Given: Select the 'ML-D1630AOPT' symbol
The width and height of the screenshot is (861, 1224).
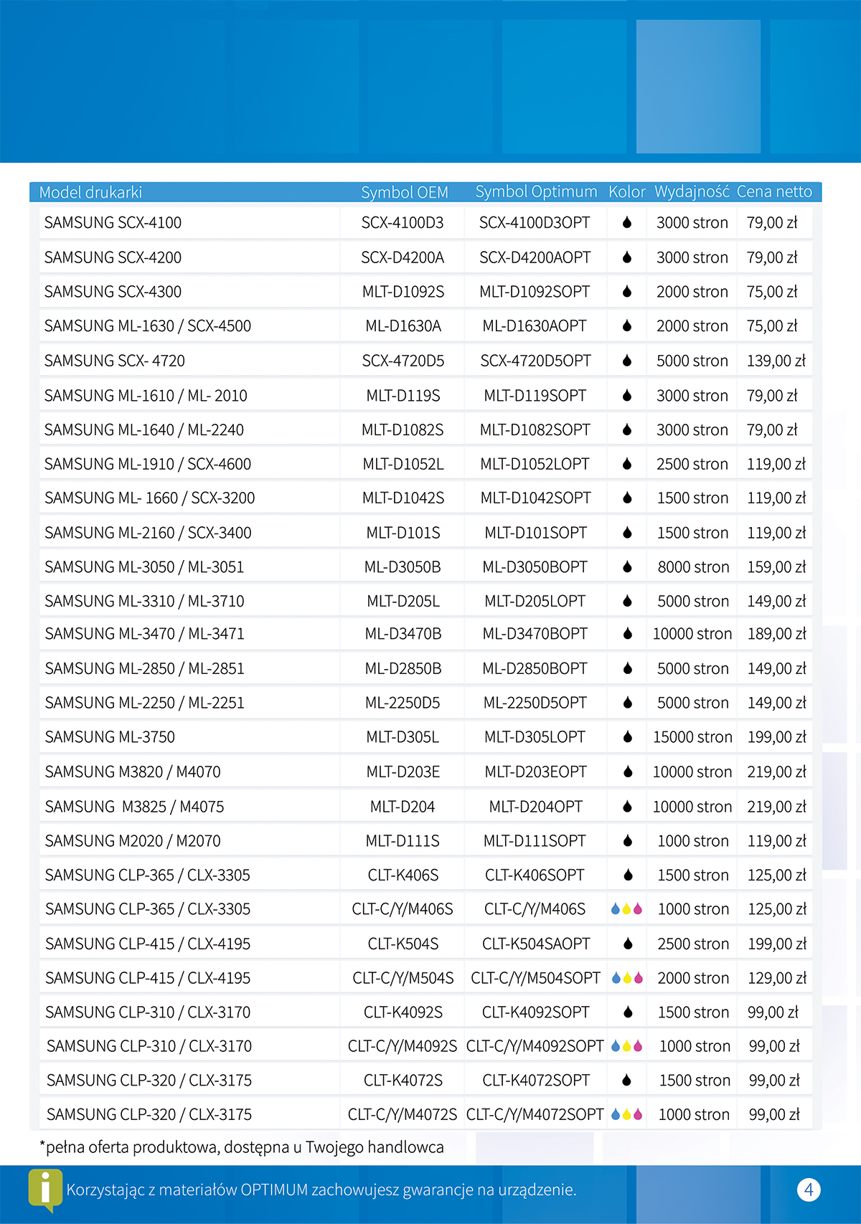Looking at the screenshot, I should pos(535,326).
